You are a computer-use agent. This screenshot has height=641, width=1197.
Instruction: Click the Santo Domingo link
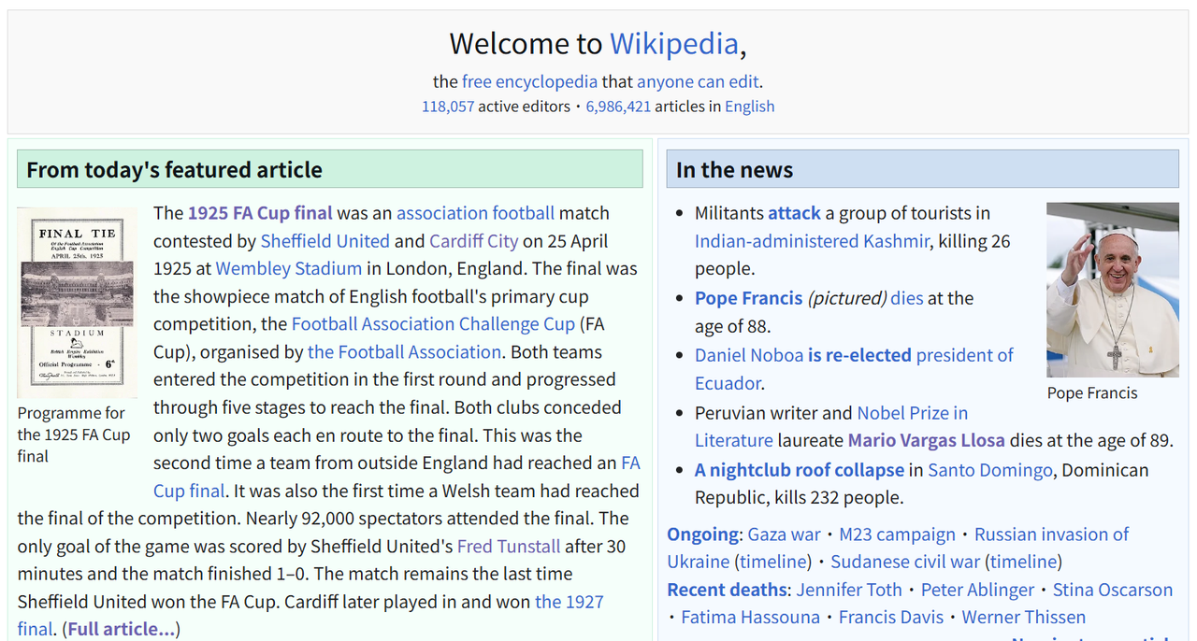pos(990,470)
